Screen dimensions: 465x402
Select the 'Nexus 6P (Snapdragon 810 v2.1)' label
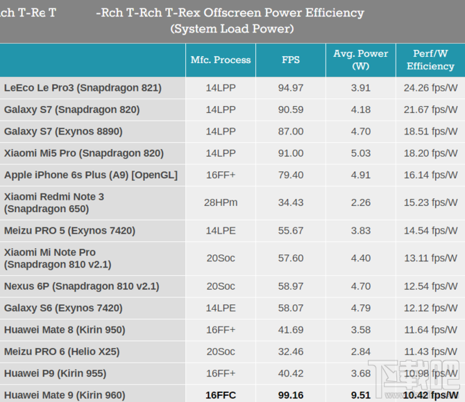[x=82, y=286]
